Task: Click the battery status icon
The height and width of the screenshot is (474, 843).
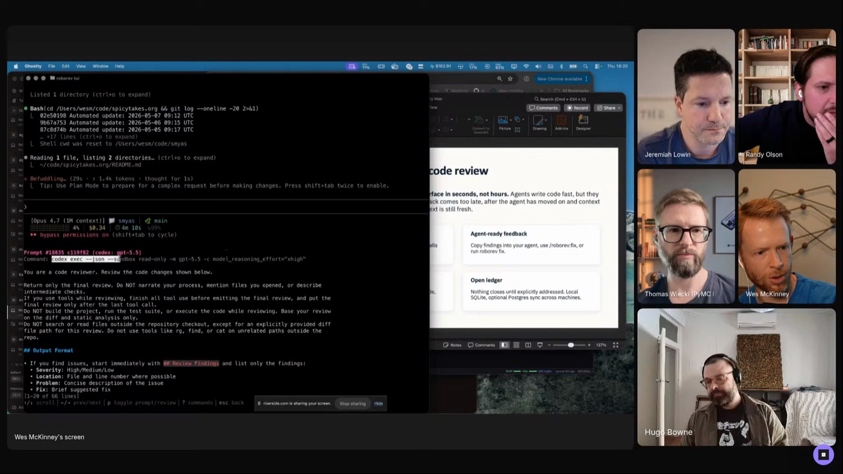Action: point(573,66)
